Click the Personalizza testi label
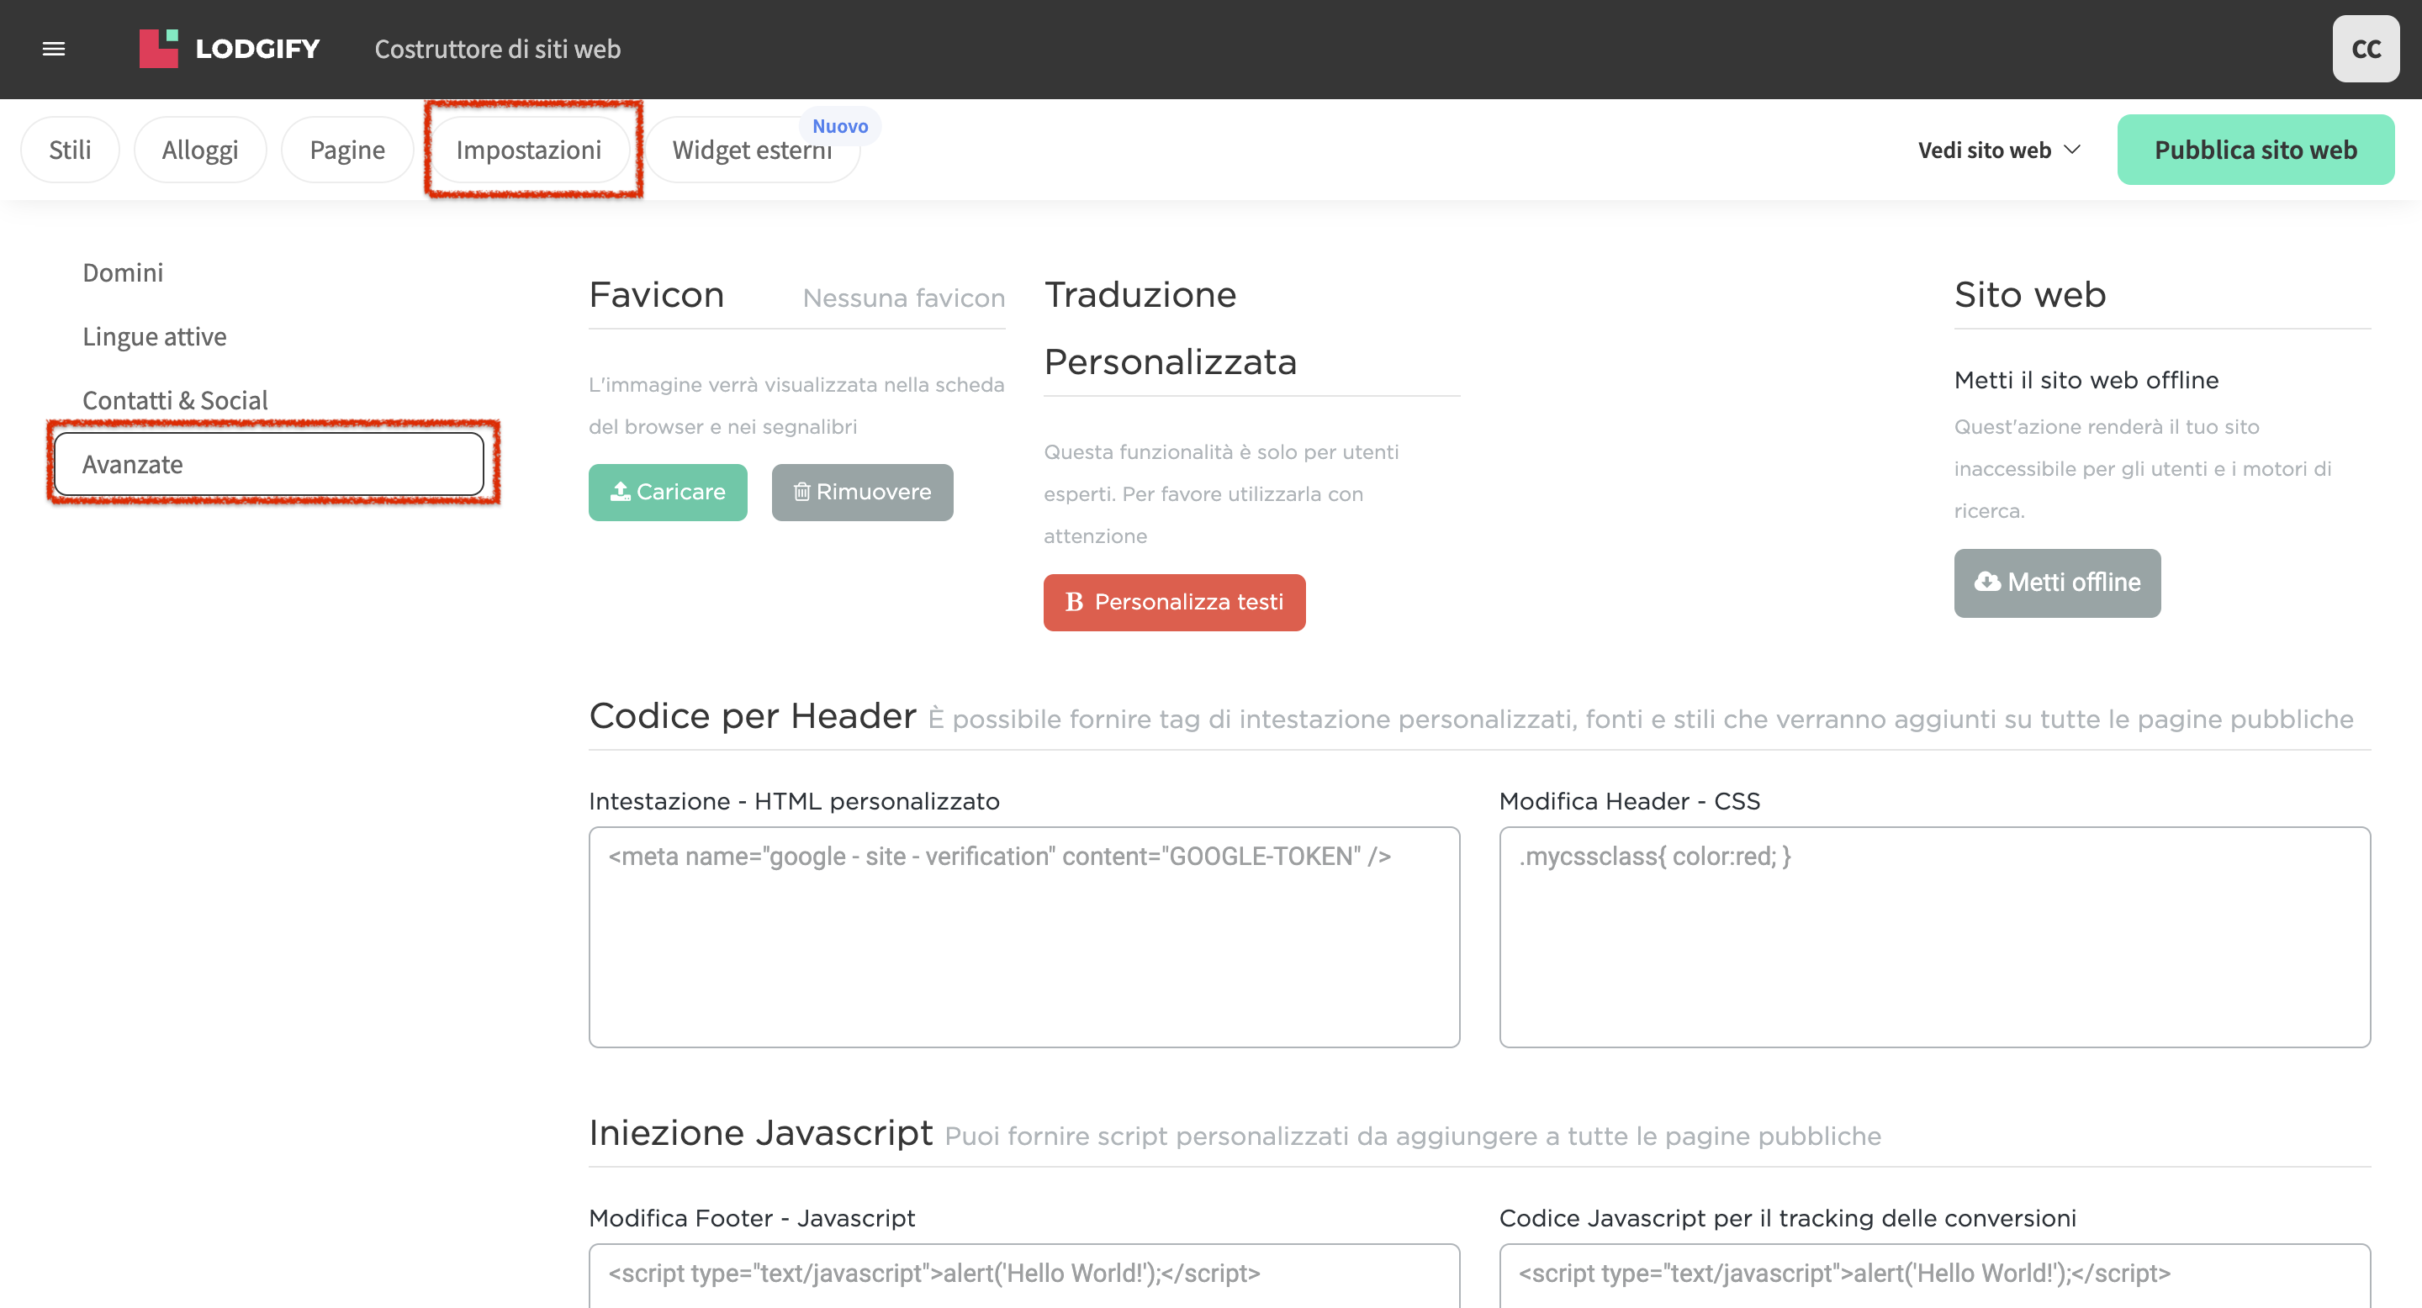The width and height of the screenshot is (2422, 1308). tap(1188, 603)
